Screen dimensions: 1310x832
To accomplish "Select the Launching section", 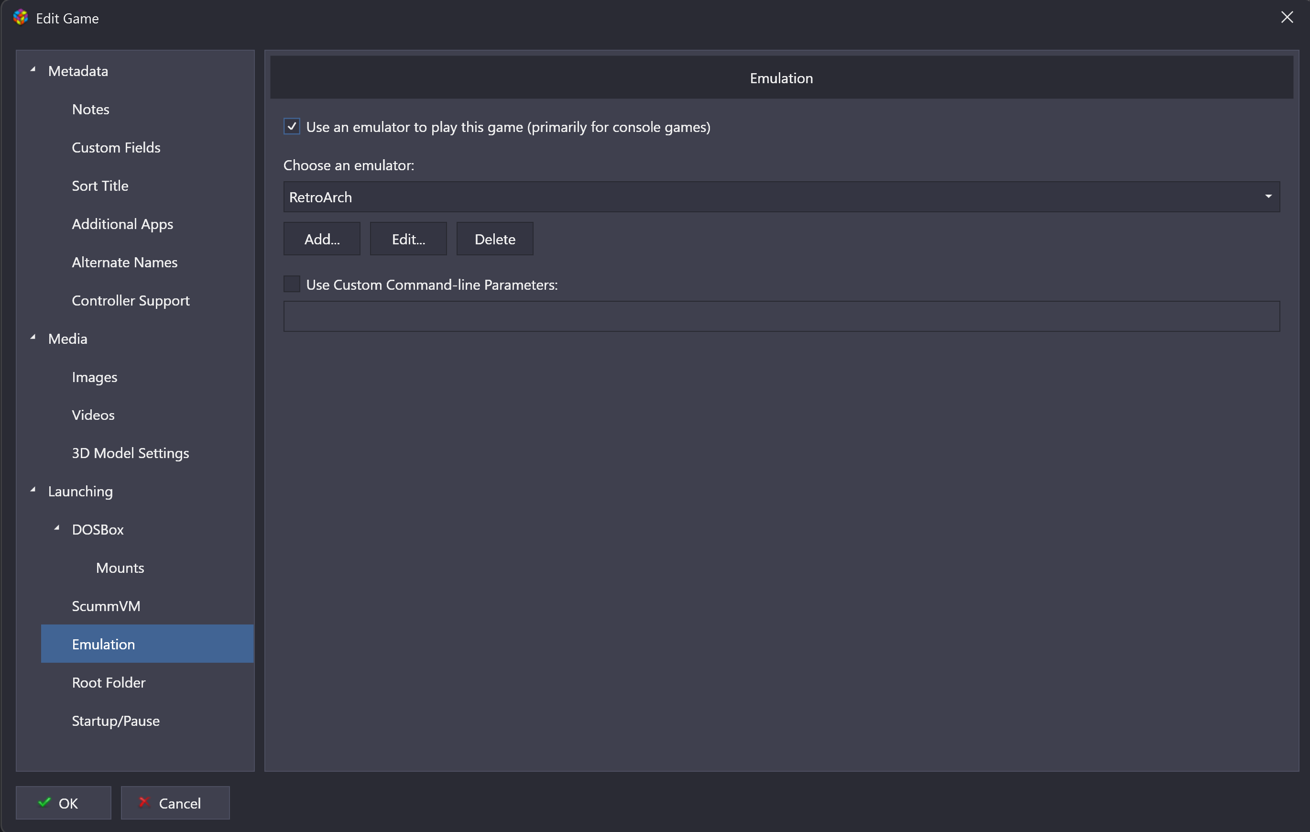I will 80,492.
